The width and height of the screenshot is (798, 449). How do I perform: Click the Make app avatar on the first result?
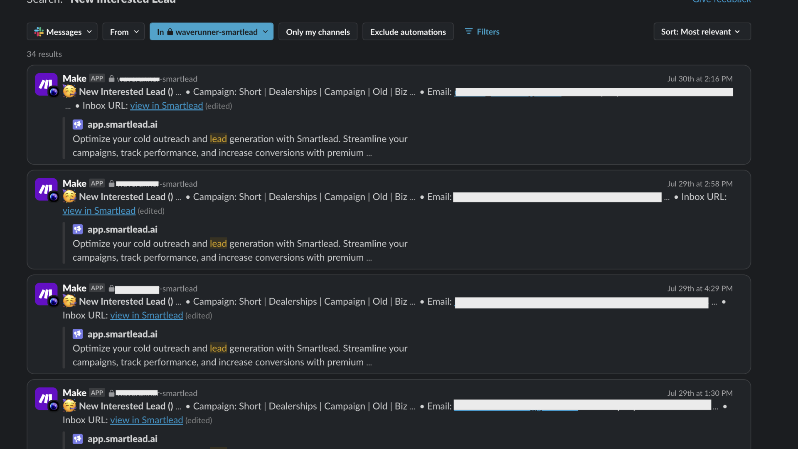pyautogui.click(x=46, y=84)
